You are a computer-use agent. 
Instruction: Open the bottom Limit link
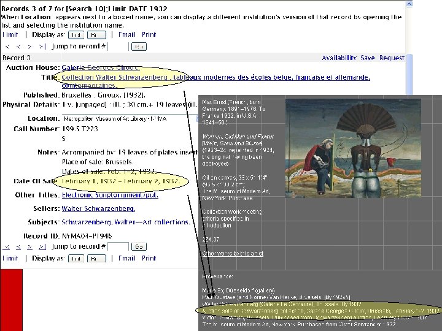click(x=10, y=259)
